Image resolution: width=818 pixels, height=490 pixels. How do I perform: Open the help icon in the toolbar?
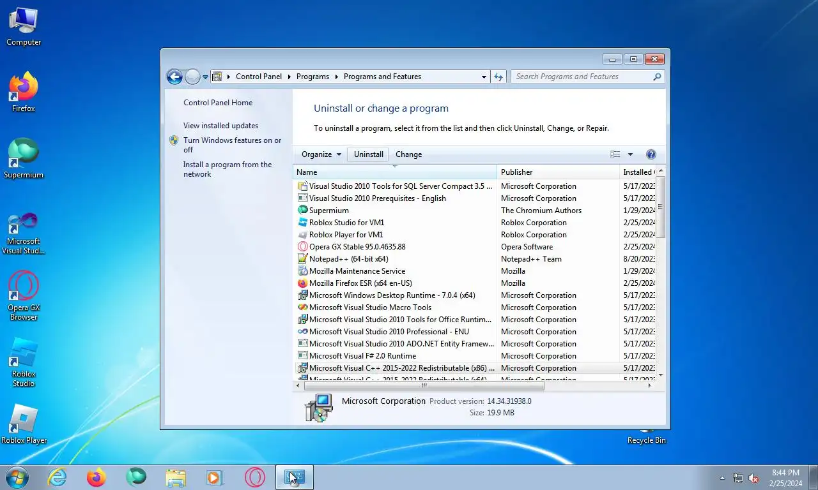point(651,154)
